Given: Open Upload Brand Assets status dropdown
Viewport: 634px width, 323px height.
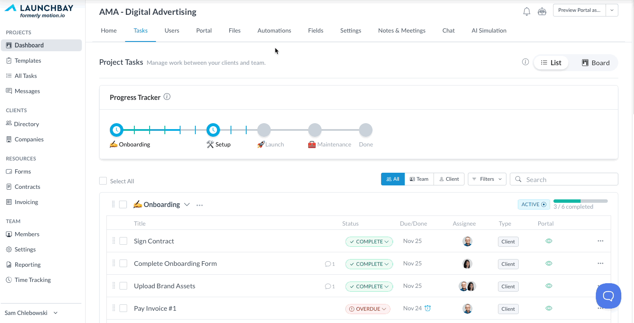Looking at the screenshot, I should 369,287.
